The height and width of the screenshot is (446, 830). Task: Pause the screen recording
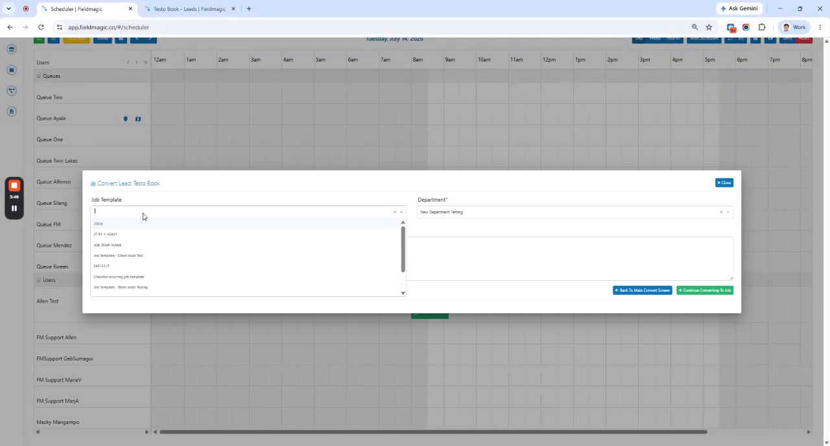point(14,208)
